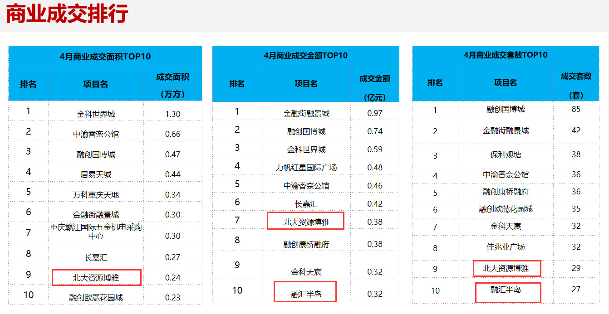Click the value 0.34
The width and height of the screenshot is (609, 314).
coord(173,194)
